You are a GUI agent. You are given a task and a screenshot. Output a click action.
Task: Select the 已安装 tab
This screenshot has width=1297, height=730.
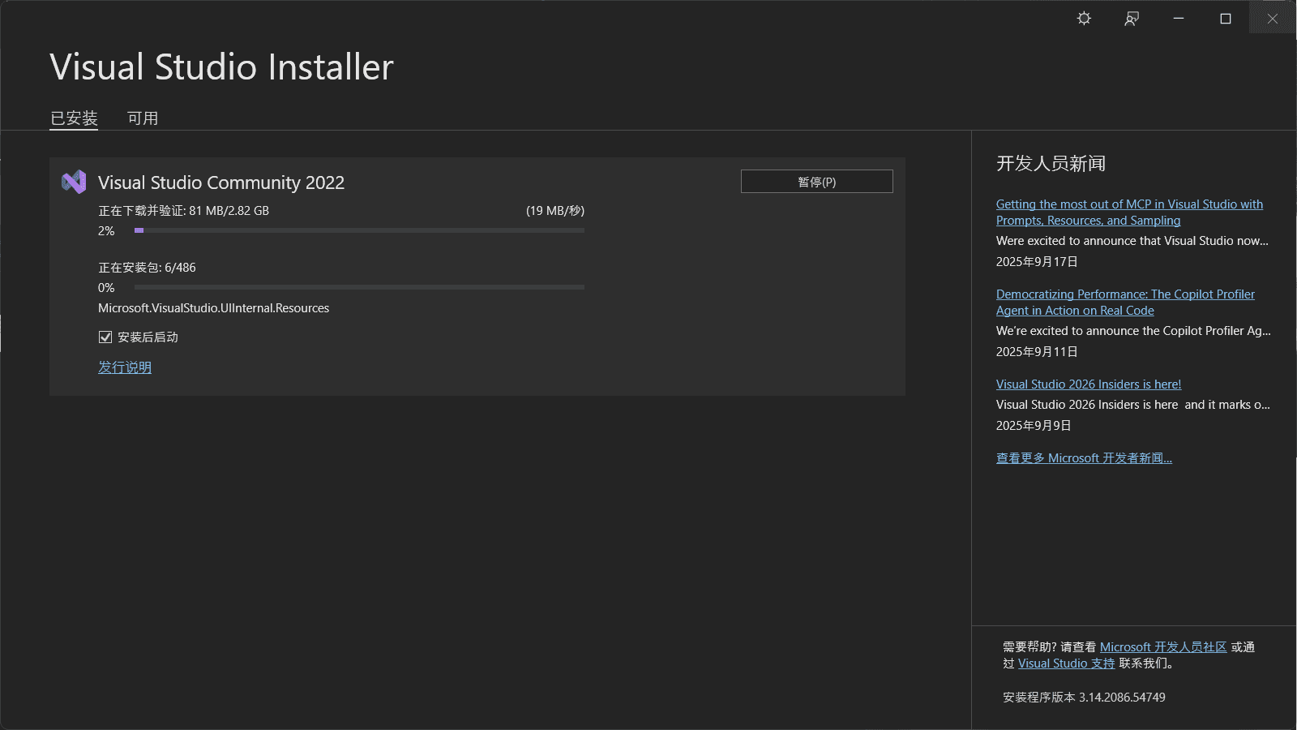74,118
